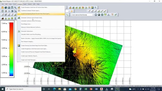
Task: Choose Create Voronoi/Thiessen Diagram from Point Features
Action: (x=41, y=52)
